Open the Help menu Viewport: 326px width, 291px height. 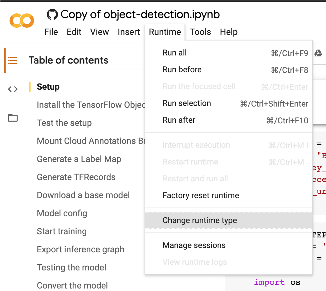click(228, 32)
